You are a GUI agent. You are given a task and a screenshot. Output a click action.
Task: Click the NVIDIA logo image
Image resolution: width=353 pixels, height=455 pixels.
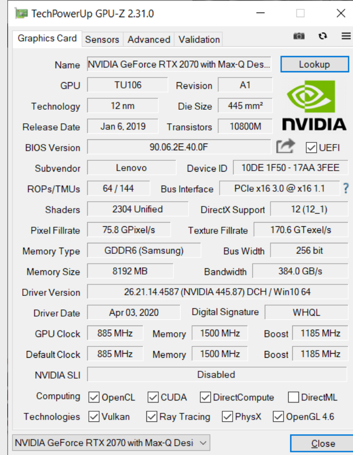(x=314, y=106)
